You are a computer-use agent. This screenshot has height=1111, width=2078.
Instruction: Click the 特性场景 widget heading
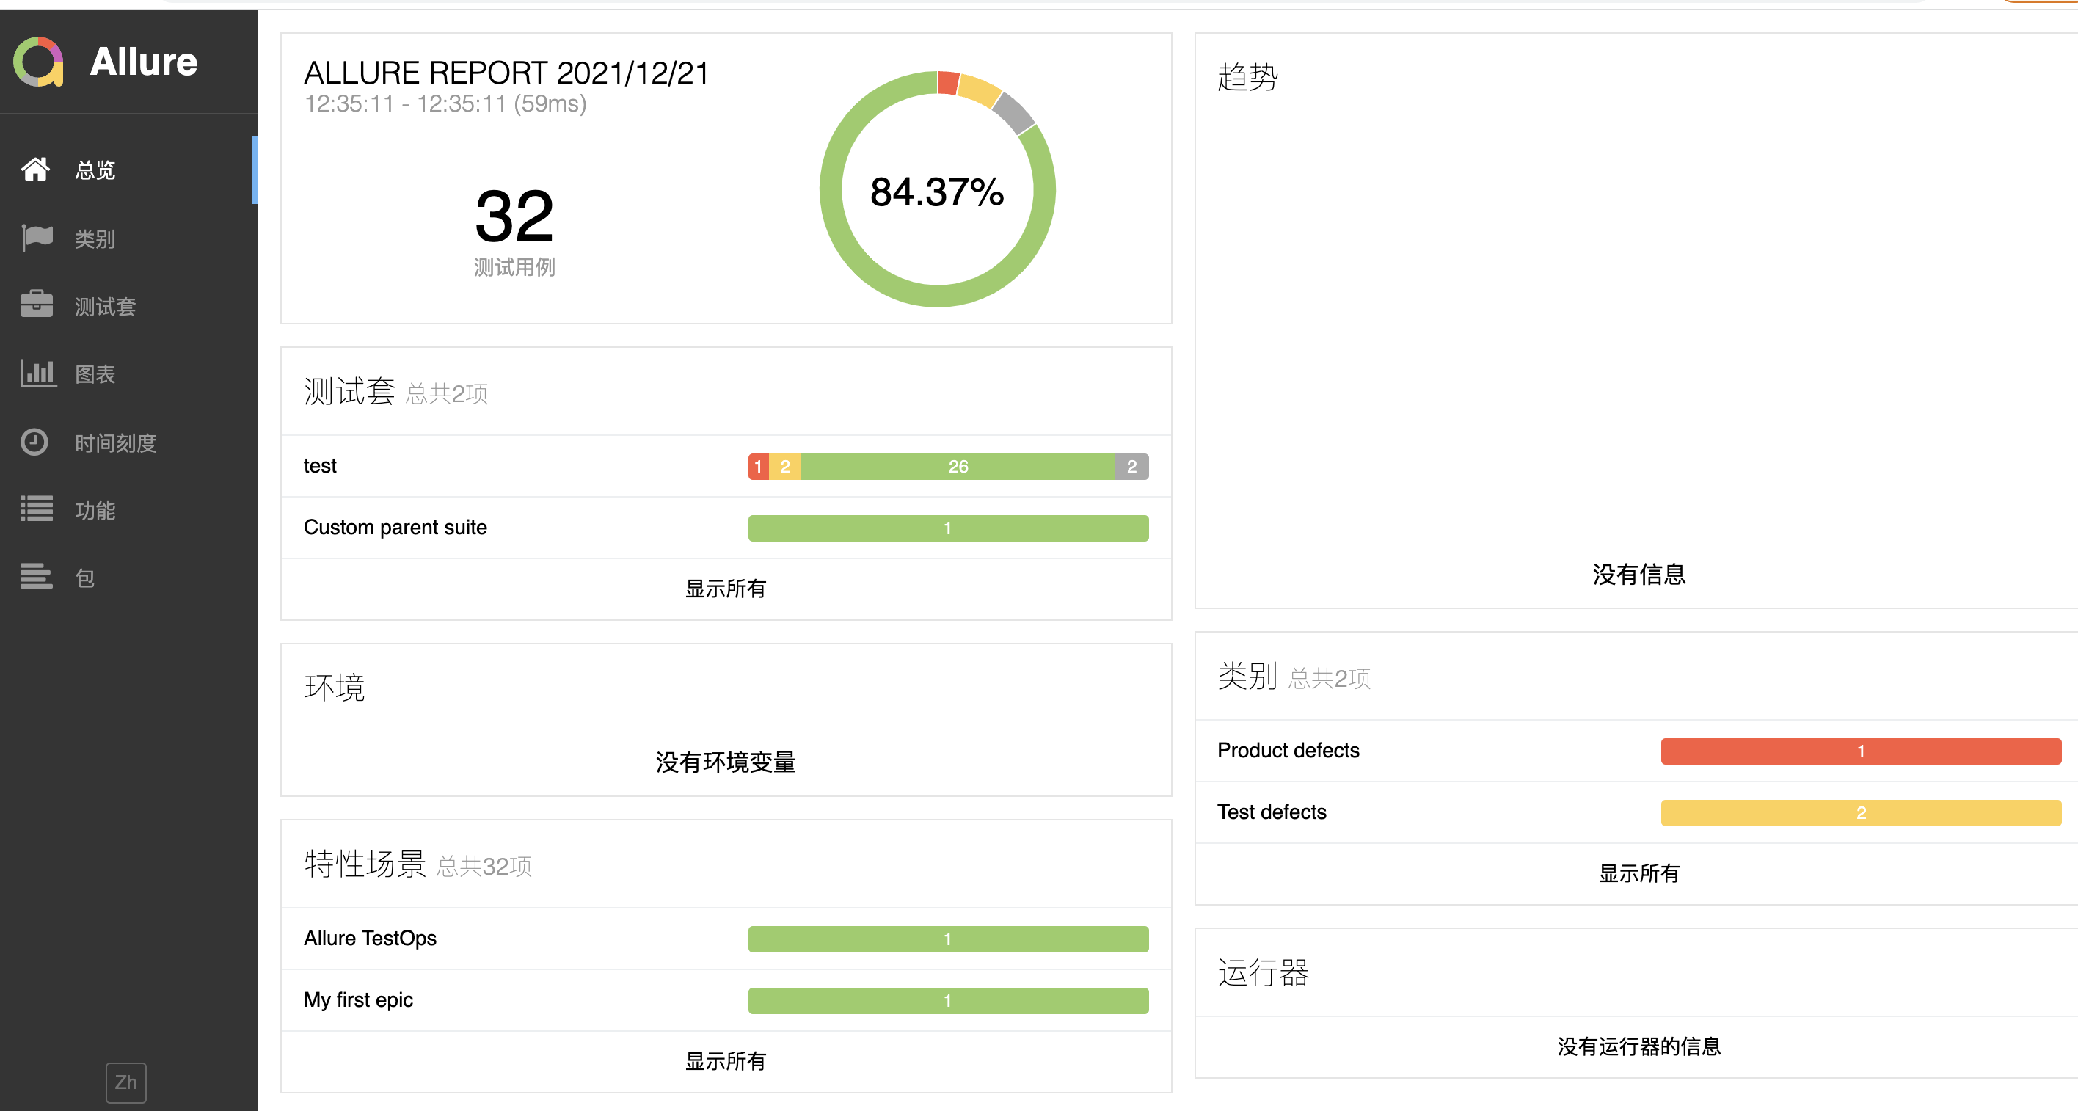tap(365, 864)
